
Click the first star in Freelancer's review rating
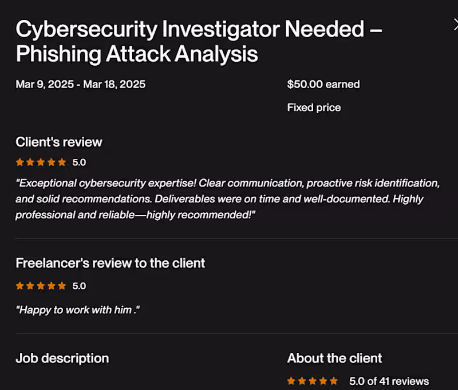(19, 285)
